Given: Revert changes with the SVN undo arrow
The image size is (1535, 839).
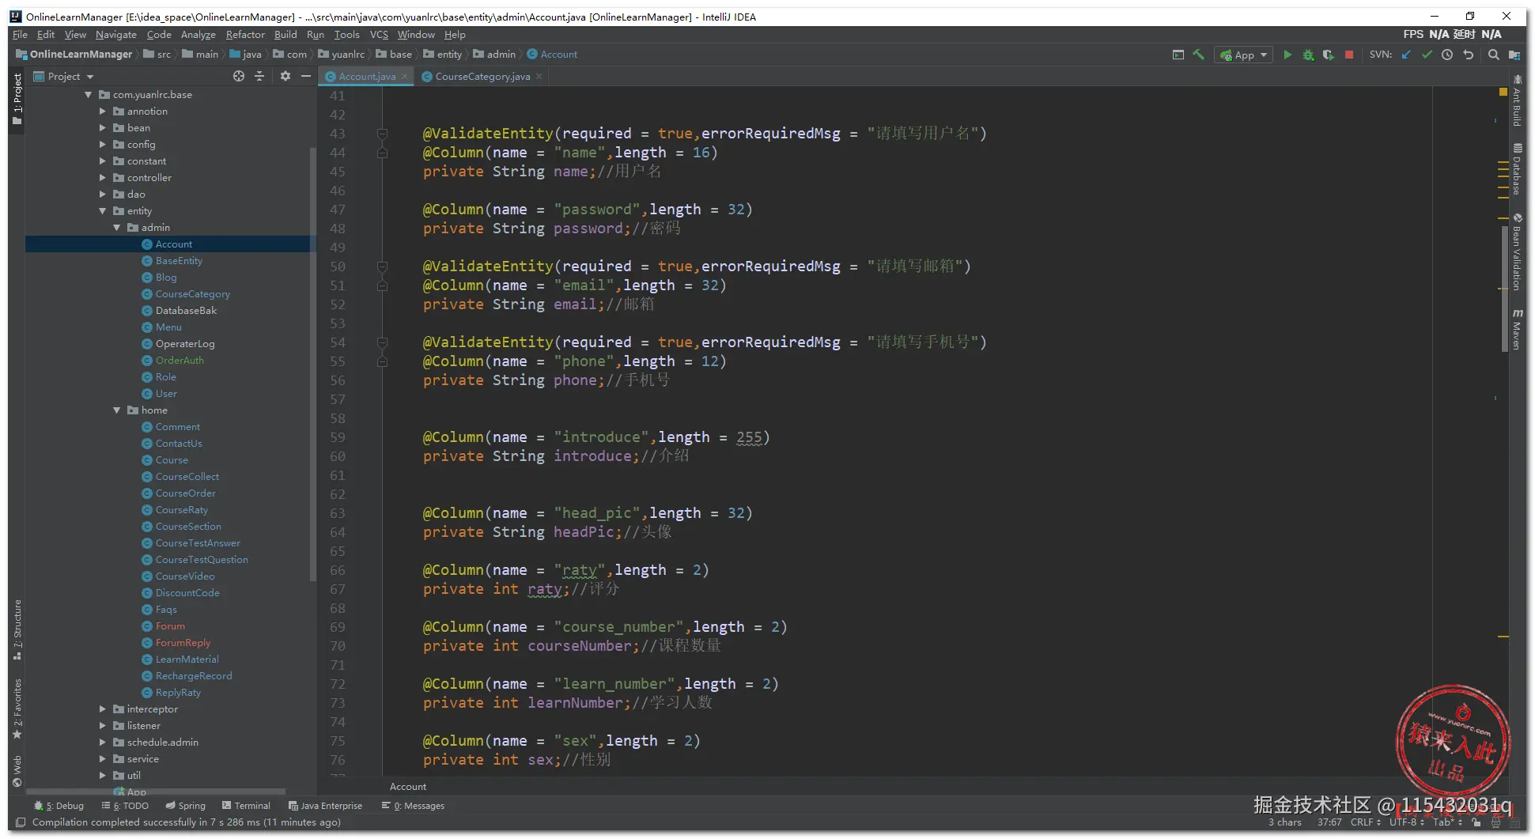Looking at the screenshot, I should coord(1469,55).
